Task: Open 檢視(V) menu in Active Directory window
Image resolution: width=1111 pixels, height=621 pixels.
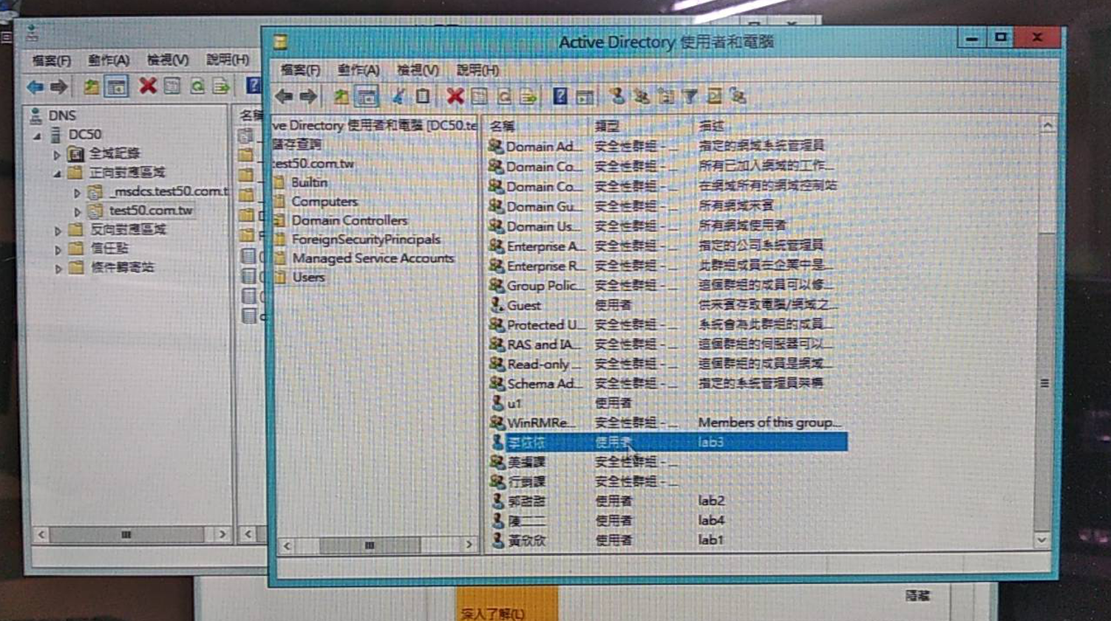Action: point(418,70)
